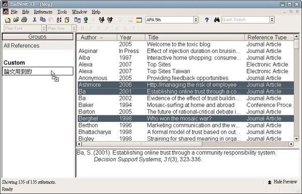Select the 'Top Sites Taiwan' reference
302x194 pixels.
pyautogui.click(x=186, y=71)
